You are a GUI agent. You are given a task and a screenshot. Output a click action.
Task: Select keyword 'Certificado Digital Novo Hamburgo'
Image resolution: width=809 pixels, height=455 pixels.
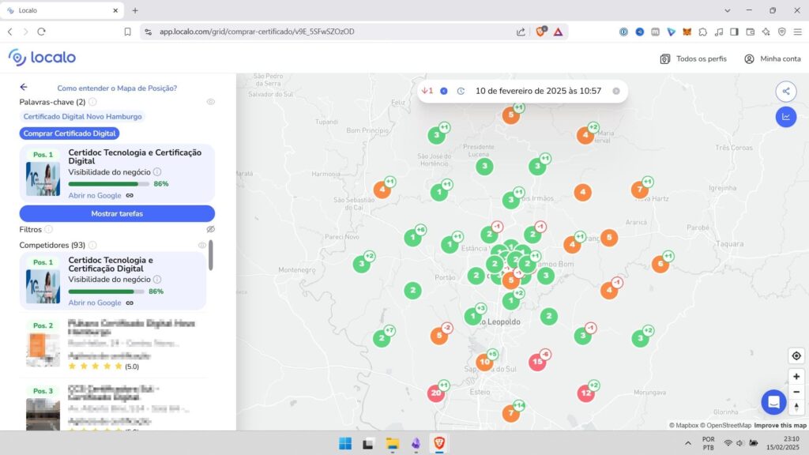pos(82,117)
